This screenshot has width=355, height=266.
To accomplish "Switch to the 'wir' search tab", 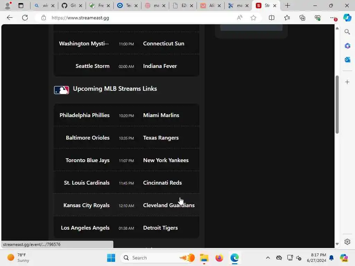I will pyautogui.click(x=41, y=6).
